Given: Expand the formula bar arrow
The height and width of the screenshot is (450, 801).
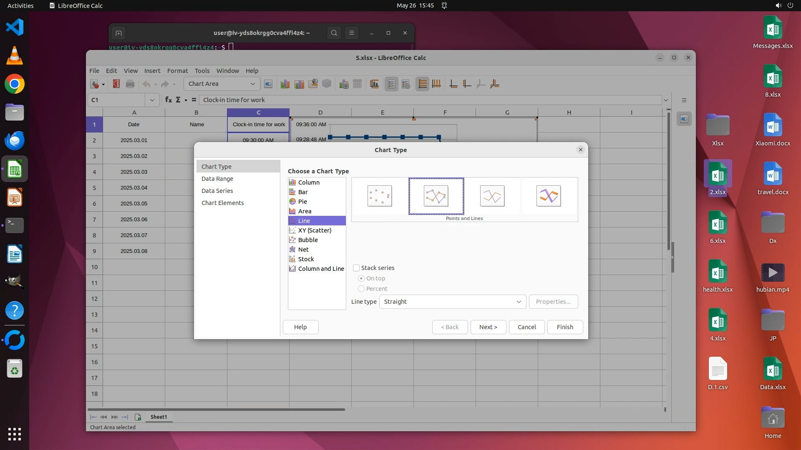Looking at the screenshot, I should [666, 100].
